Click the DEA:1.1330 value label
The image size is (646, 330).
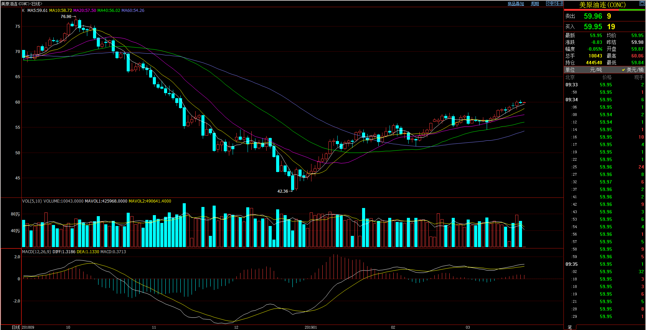(88, 252)
